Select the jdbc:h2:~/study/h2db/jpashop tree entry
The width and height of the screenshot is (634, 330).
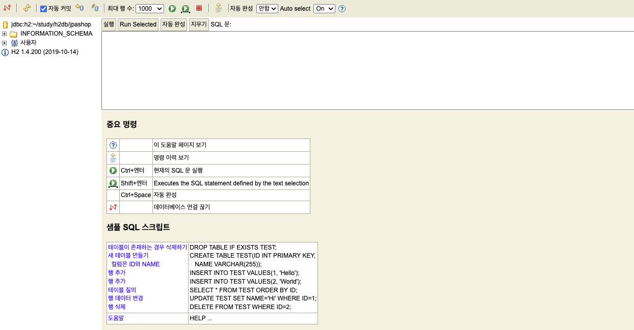(x=51, y=24)
